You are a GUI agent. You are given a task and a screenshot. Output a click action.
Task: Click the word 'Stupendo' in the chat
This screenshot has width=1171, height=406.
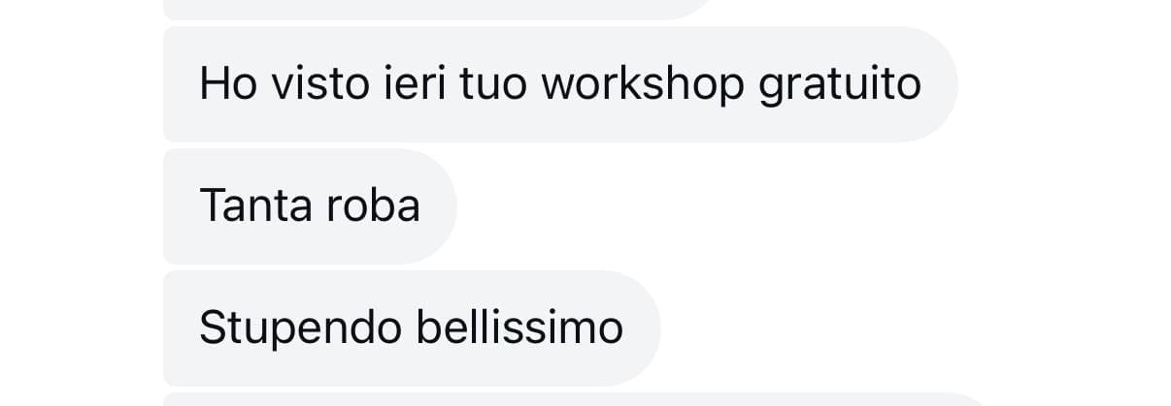coord(301,328)
